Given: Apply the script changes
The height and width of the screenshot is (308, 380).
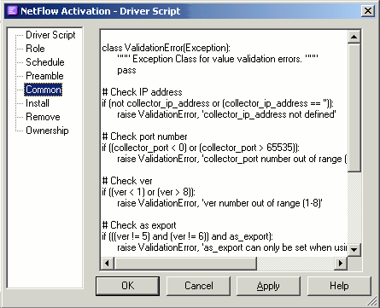Looking at the screenshot, I should [268, 286].
